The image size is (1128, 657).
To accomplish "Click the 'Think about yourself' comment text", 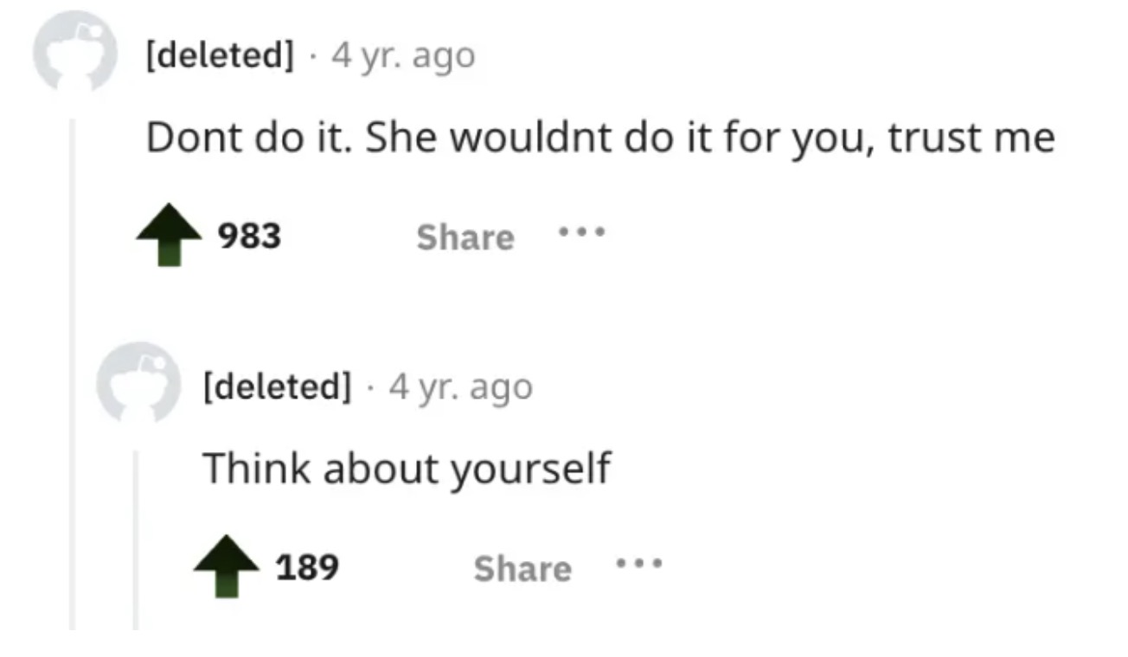I will 407,469.
